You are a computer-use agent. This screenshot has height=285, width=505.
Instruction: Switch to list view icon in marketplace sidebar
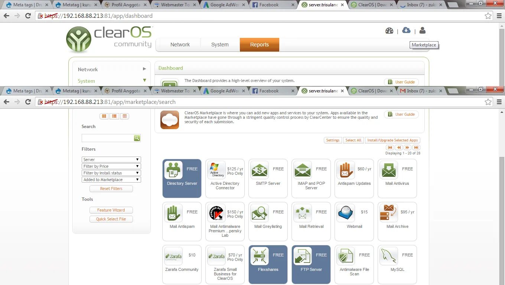pyautogui.click(x=114, y=116)
